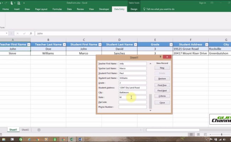Switch to Normal view icon in status bar
231x142 pixels.
(x=191, y=134)
